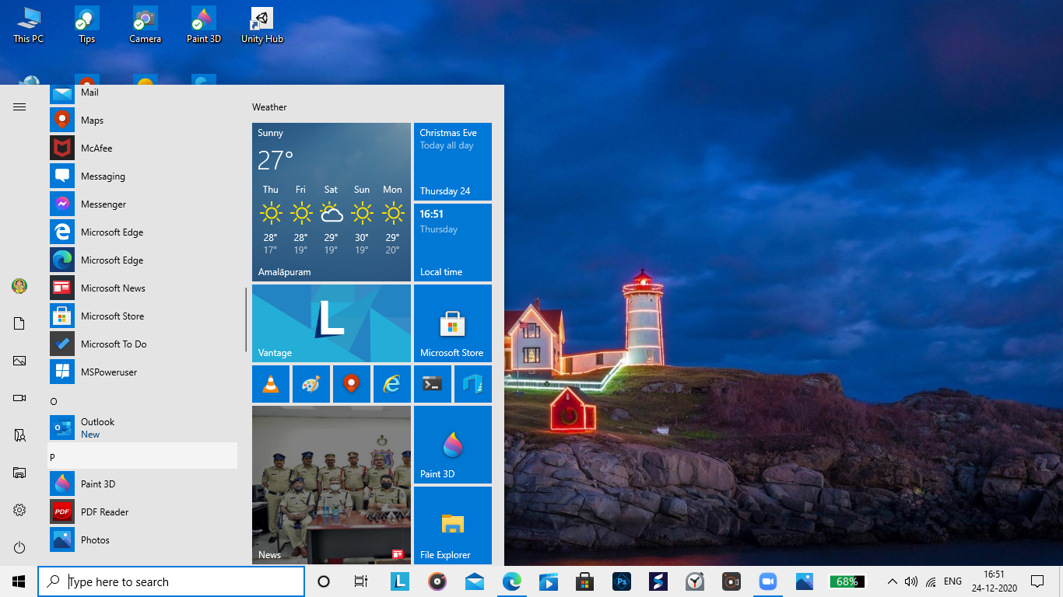The height and width of the screenshot is (597, 1063).
Task: Click the Windows Start button
Action: coord(19,581)
